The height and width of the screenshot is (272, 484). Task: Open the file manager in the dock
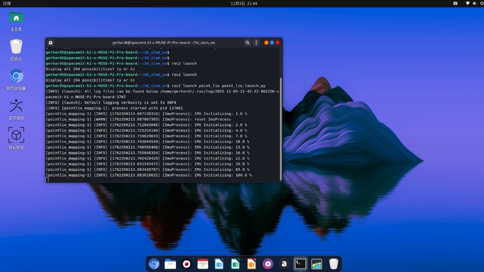tap(170, 264)
